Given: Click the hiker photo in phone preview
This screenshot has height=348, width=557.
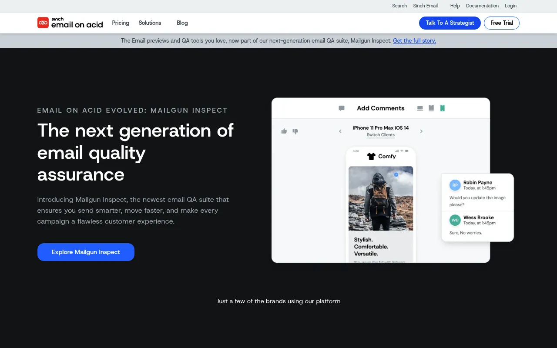Looking at the screenshot, I should tap(381, 198).
